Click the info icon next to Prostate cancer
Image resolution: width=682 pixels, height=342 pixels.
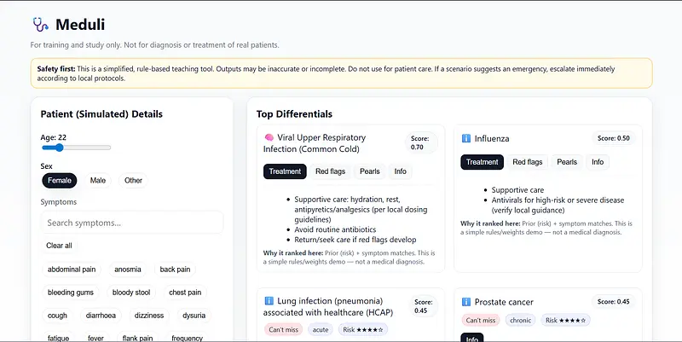[x=466, y=302]
